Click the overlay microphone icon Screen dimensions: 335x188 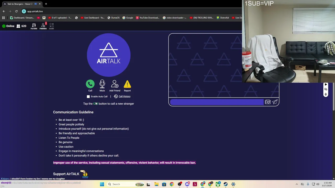[x=326, y=94]
